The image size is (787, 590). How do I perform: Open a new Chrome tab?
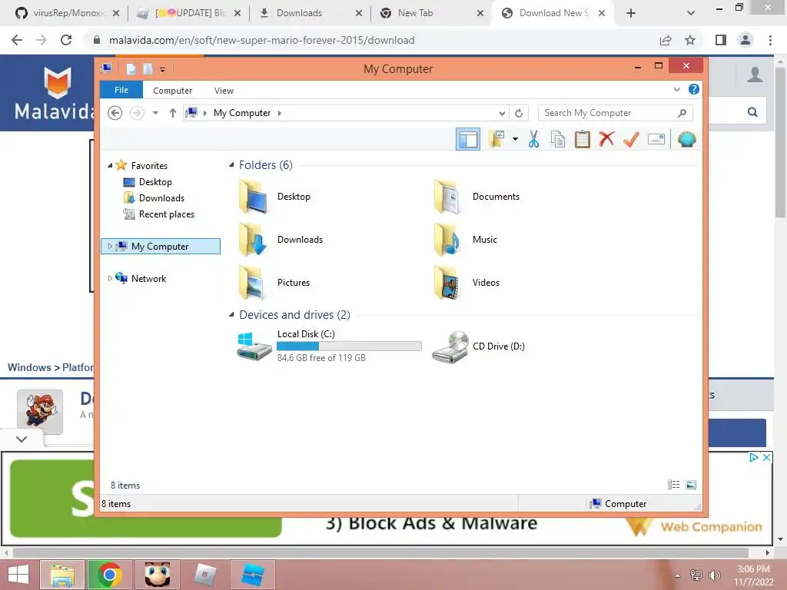631,13
